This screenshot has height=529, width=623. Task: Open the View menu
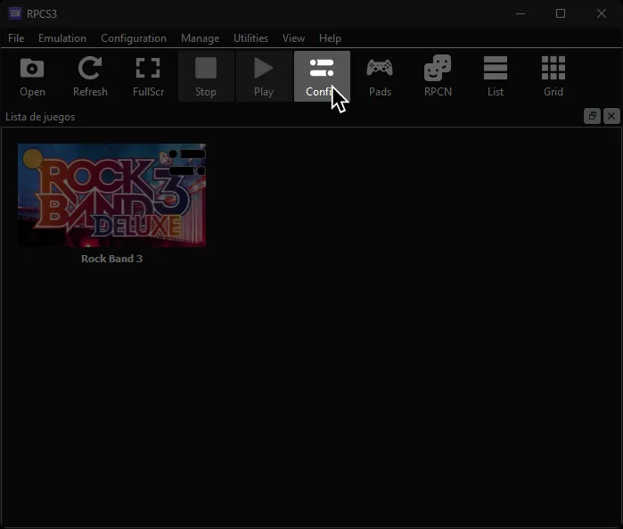(293, 38)
